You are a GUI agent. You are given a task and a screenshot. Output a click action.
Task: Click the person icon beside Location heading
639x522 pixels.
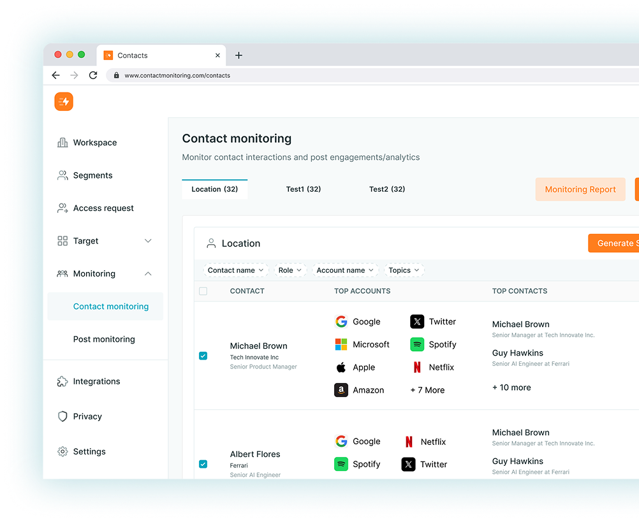click(x=211, y=243)
